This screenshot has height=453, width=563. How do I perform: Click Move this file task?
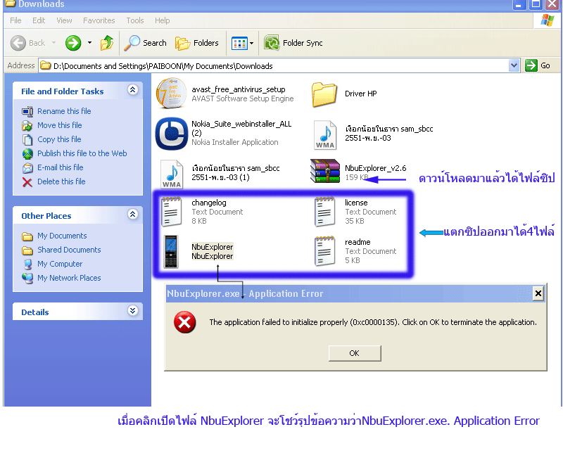click(x=60, y=125)
